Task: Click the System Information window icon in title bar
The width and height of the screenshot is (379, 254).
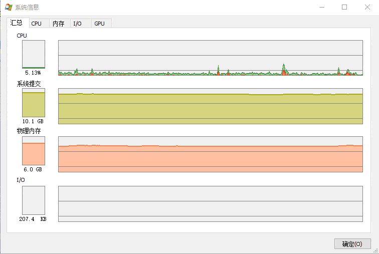Action: point(9,7)
